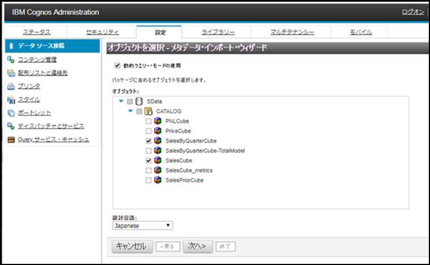
Task: Click the <戻る button
Action: pos(168,246)
